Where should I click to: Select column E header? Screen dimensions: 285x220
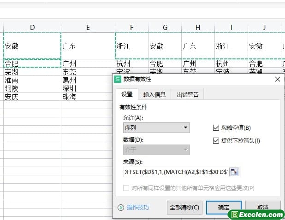[x=88, y=28]
